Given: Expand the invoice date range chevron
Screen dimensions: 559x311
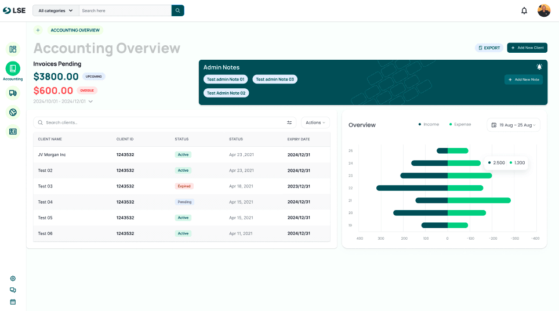Looking at the screenshot, I should point(90,102).
